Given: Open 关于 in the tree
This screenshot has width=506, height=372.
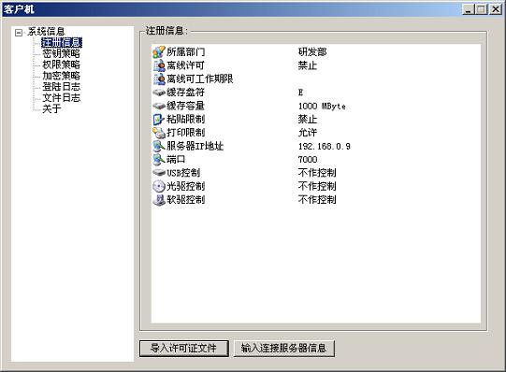Looking at the screenshot, I should pos(51,108).
